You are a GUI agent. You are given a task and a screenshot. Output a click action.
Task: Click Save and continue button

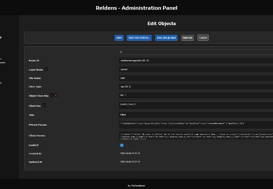point(139,38)
